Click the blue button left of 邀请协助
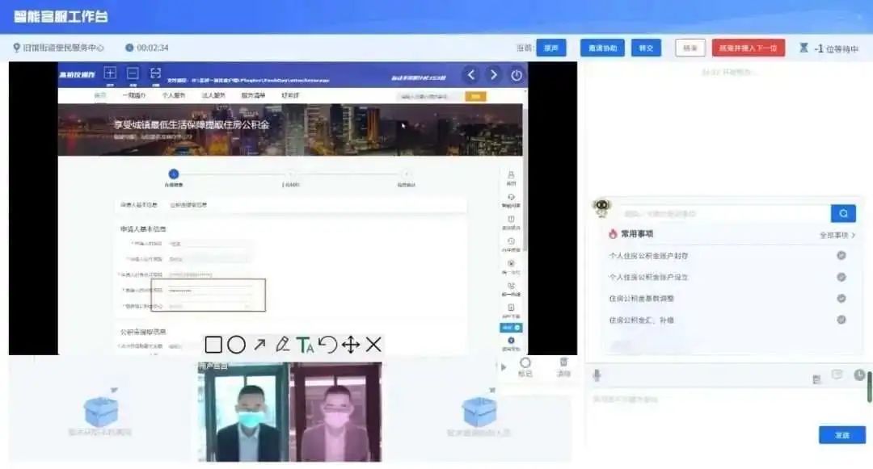 pos(551,48)
